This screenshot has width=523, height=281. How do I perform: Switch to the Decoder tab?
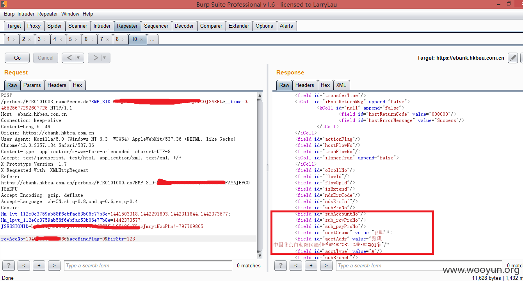[x=184, y=26]
